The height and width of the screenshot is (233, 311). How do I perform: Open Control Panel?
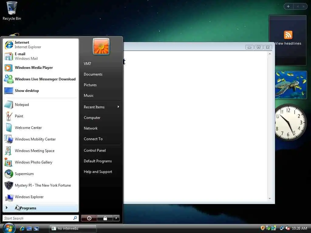click(x=101, y=150)
